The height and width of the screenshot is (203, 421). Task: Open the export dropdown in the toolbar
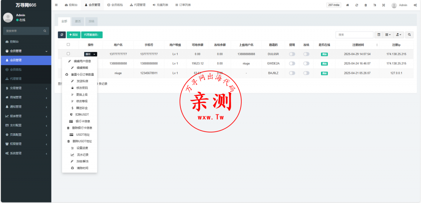[399, 35]
